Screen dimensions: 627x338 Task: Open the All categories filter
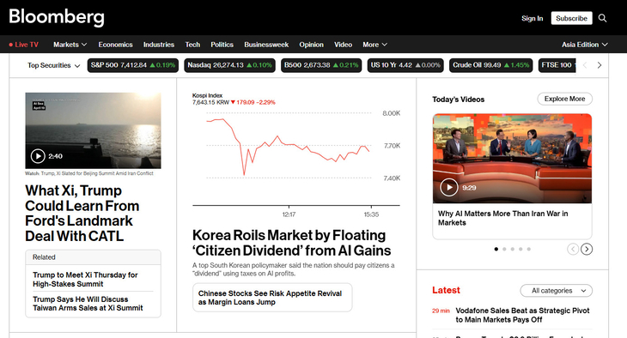557,291
